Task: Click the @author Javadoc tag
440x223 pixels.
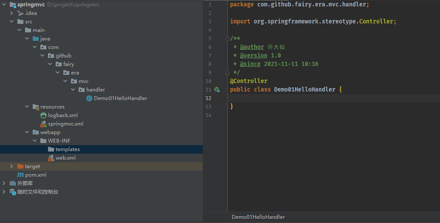Action: coord(252,47)
